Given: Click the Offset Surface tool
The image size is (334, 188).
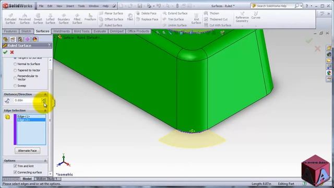Looking at the screenshot, I should click(111, 19).
